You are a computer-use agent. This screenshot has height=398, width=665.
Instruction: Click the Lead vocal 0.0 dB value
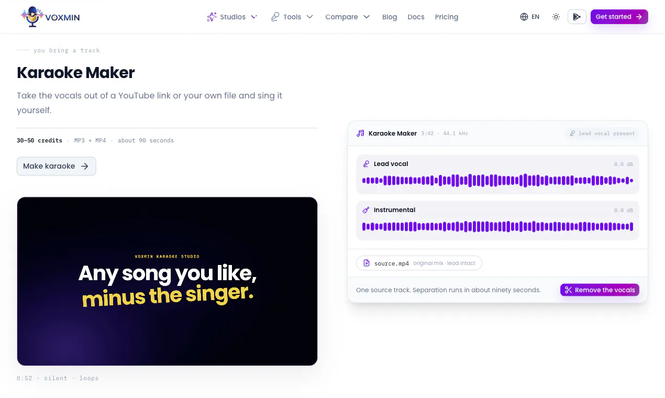pyautogui.click(x=624, y=164)
